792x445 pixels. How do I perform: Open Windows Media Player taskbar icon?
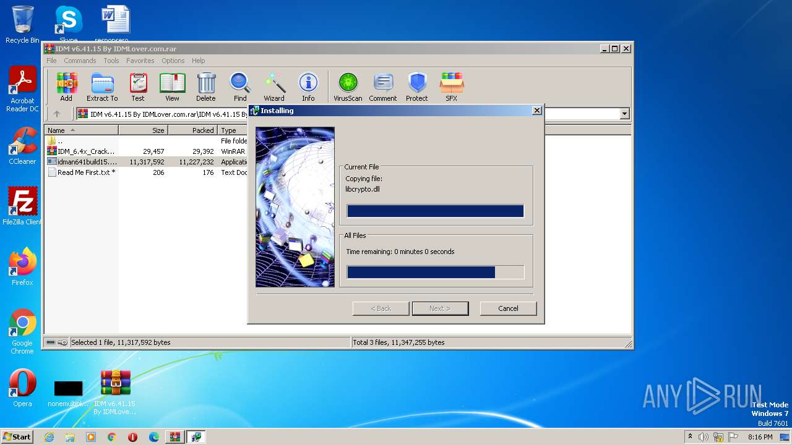(x=91, y=437)
